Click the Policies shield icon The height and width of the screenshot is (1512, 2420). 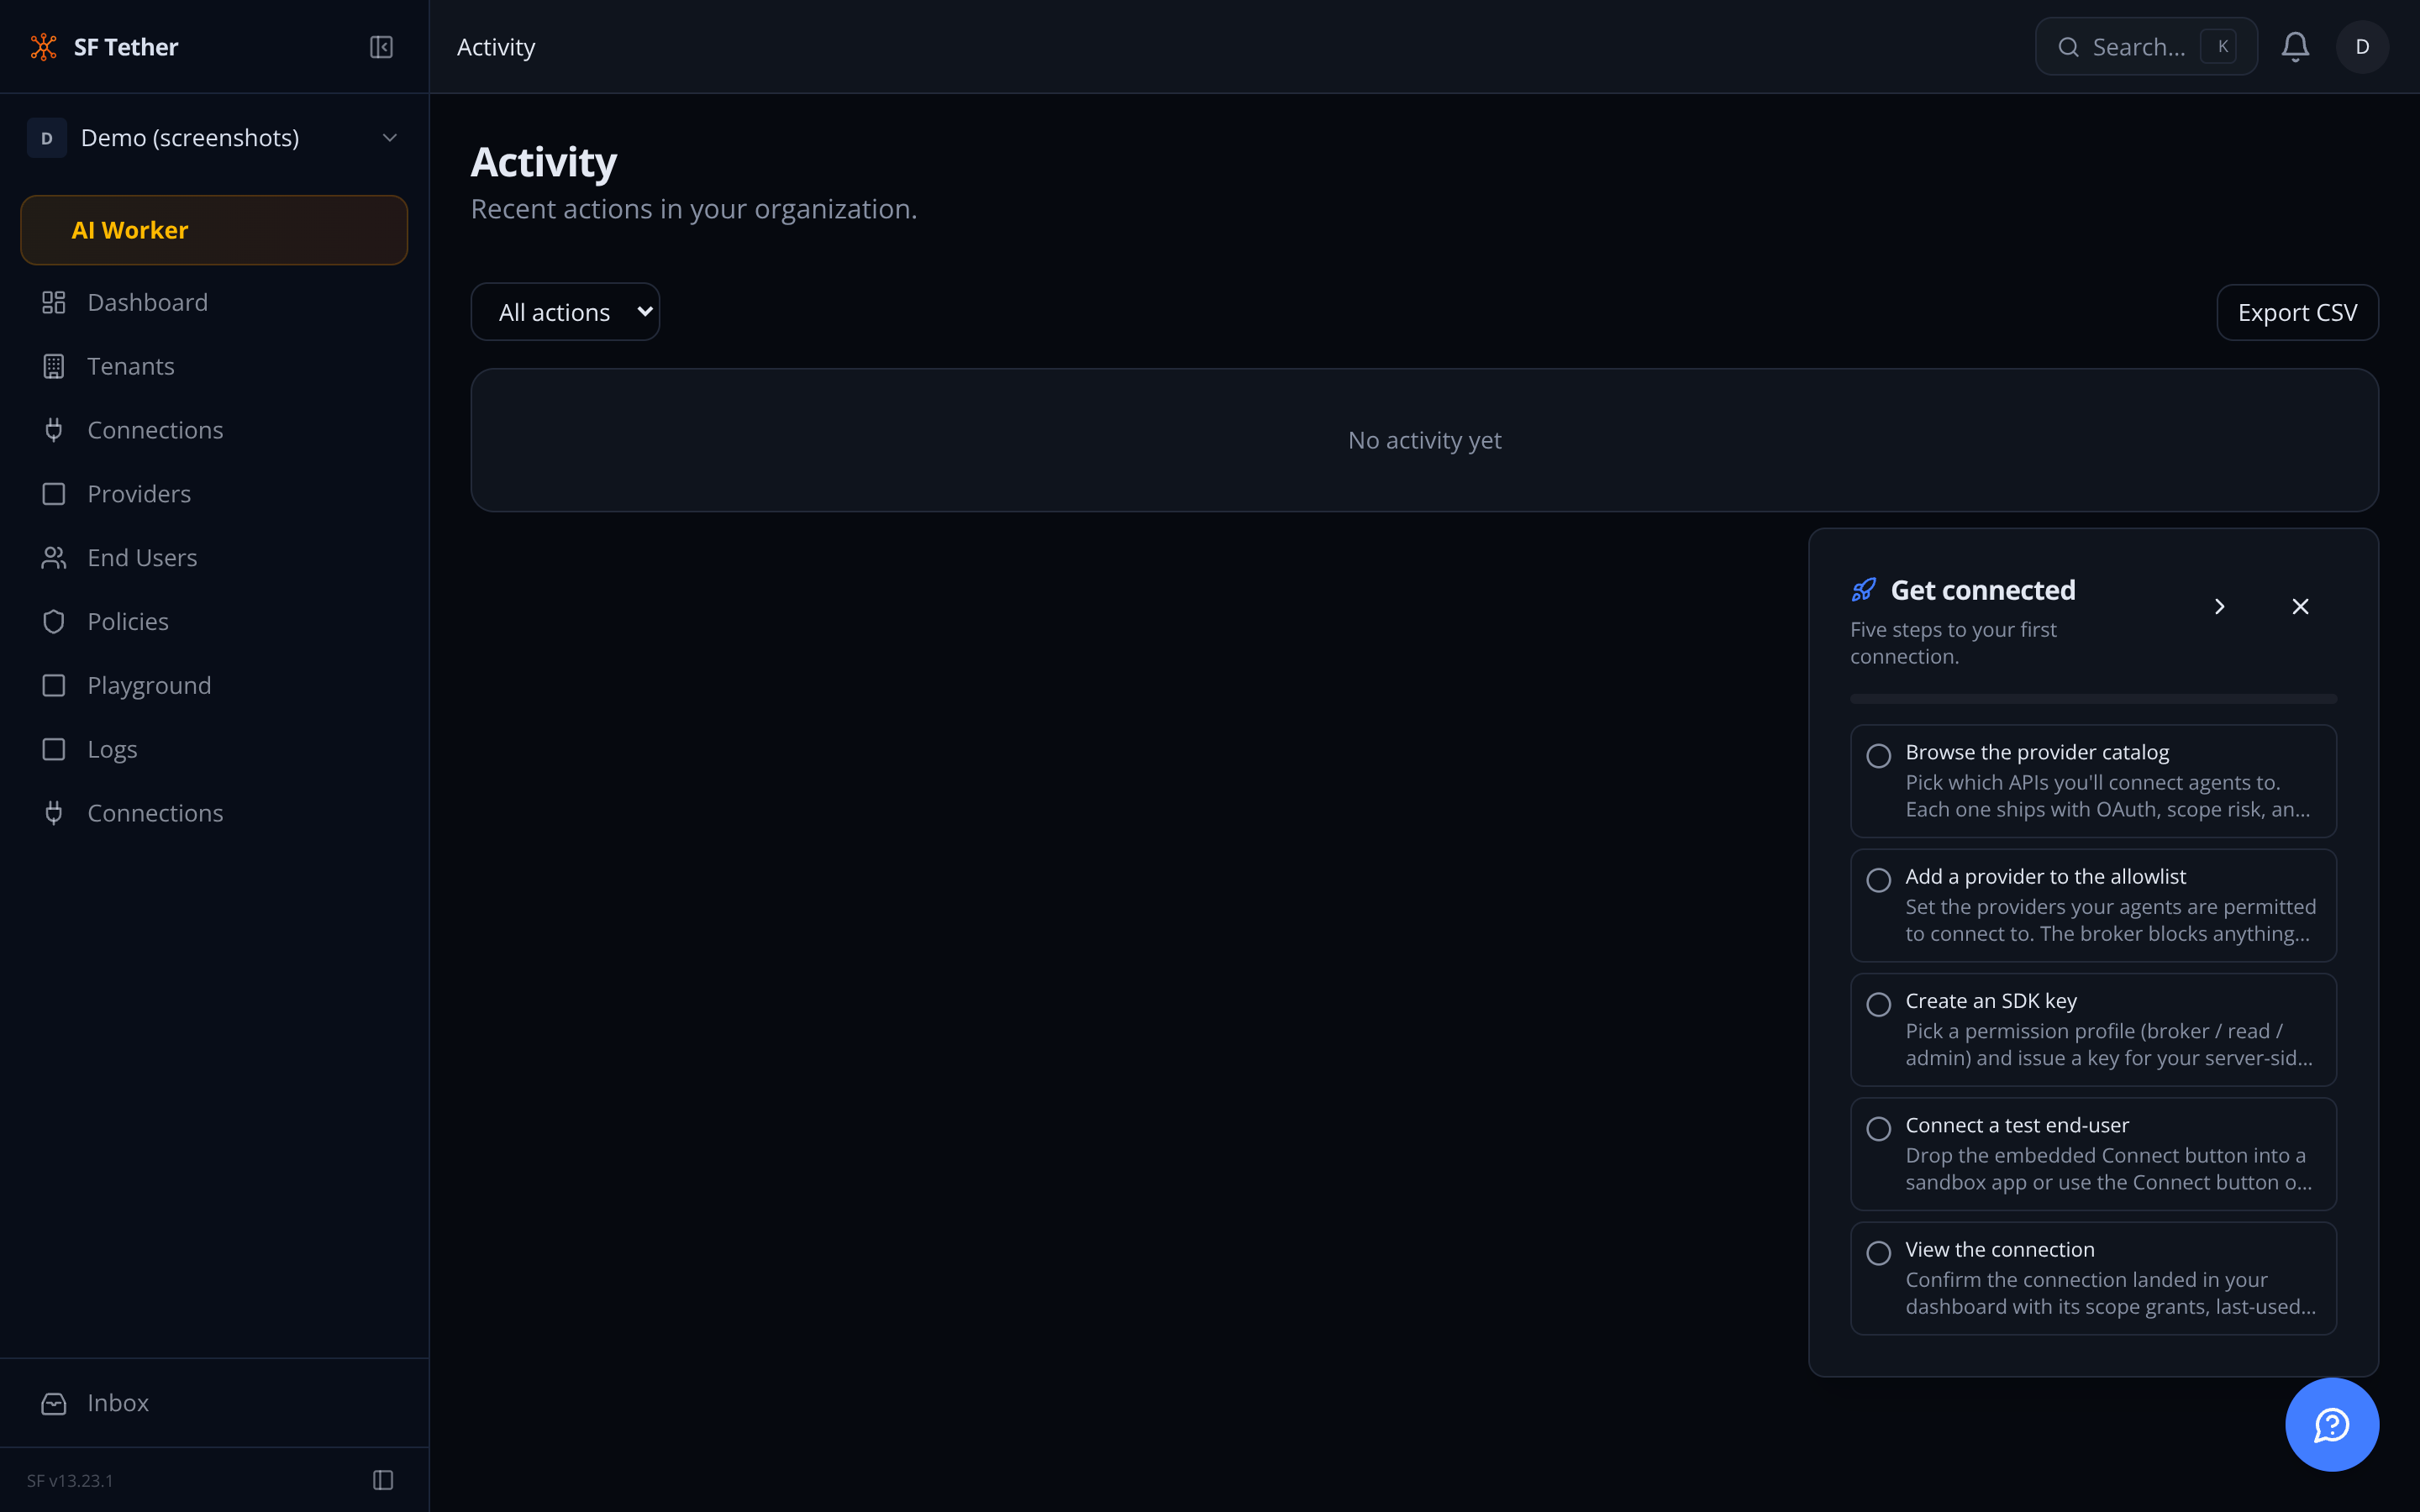[x=54, y=622]
